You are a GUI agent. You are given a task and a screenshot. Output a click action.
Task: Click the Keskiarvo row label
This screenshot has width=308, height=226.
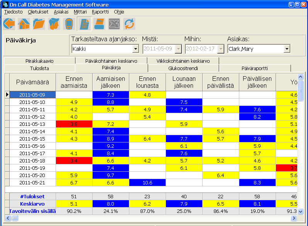[32, 204]
